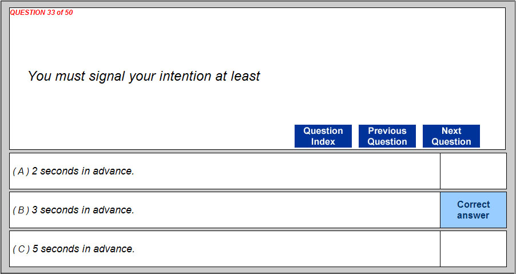
Task: Advance to the Next Question
Action: (451, 136)
